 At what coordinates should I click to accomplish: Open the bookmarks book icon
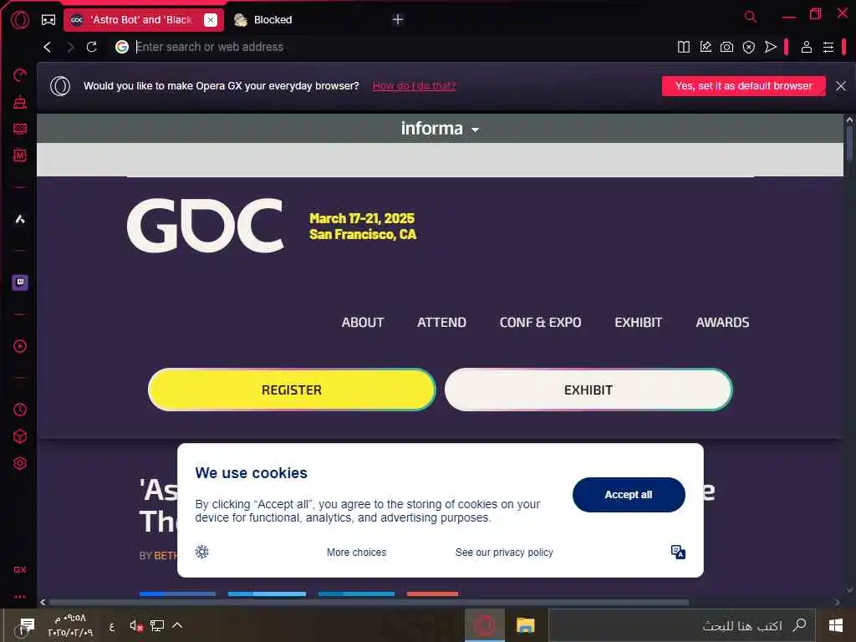click(684, 47)
